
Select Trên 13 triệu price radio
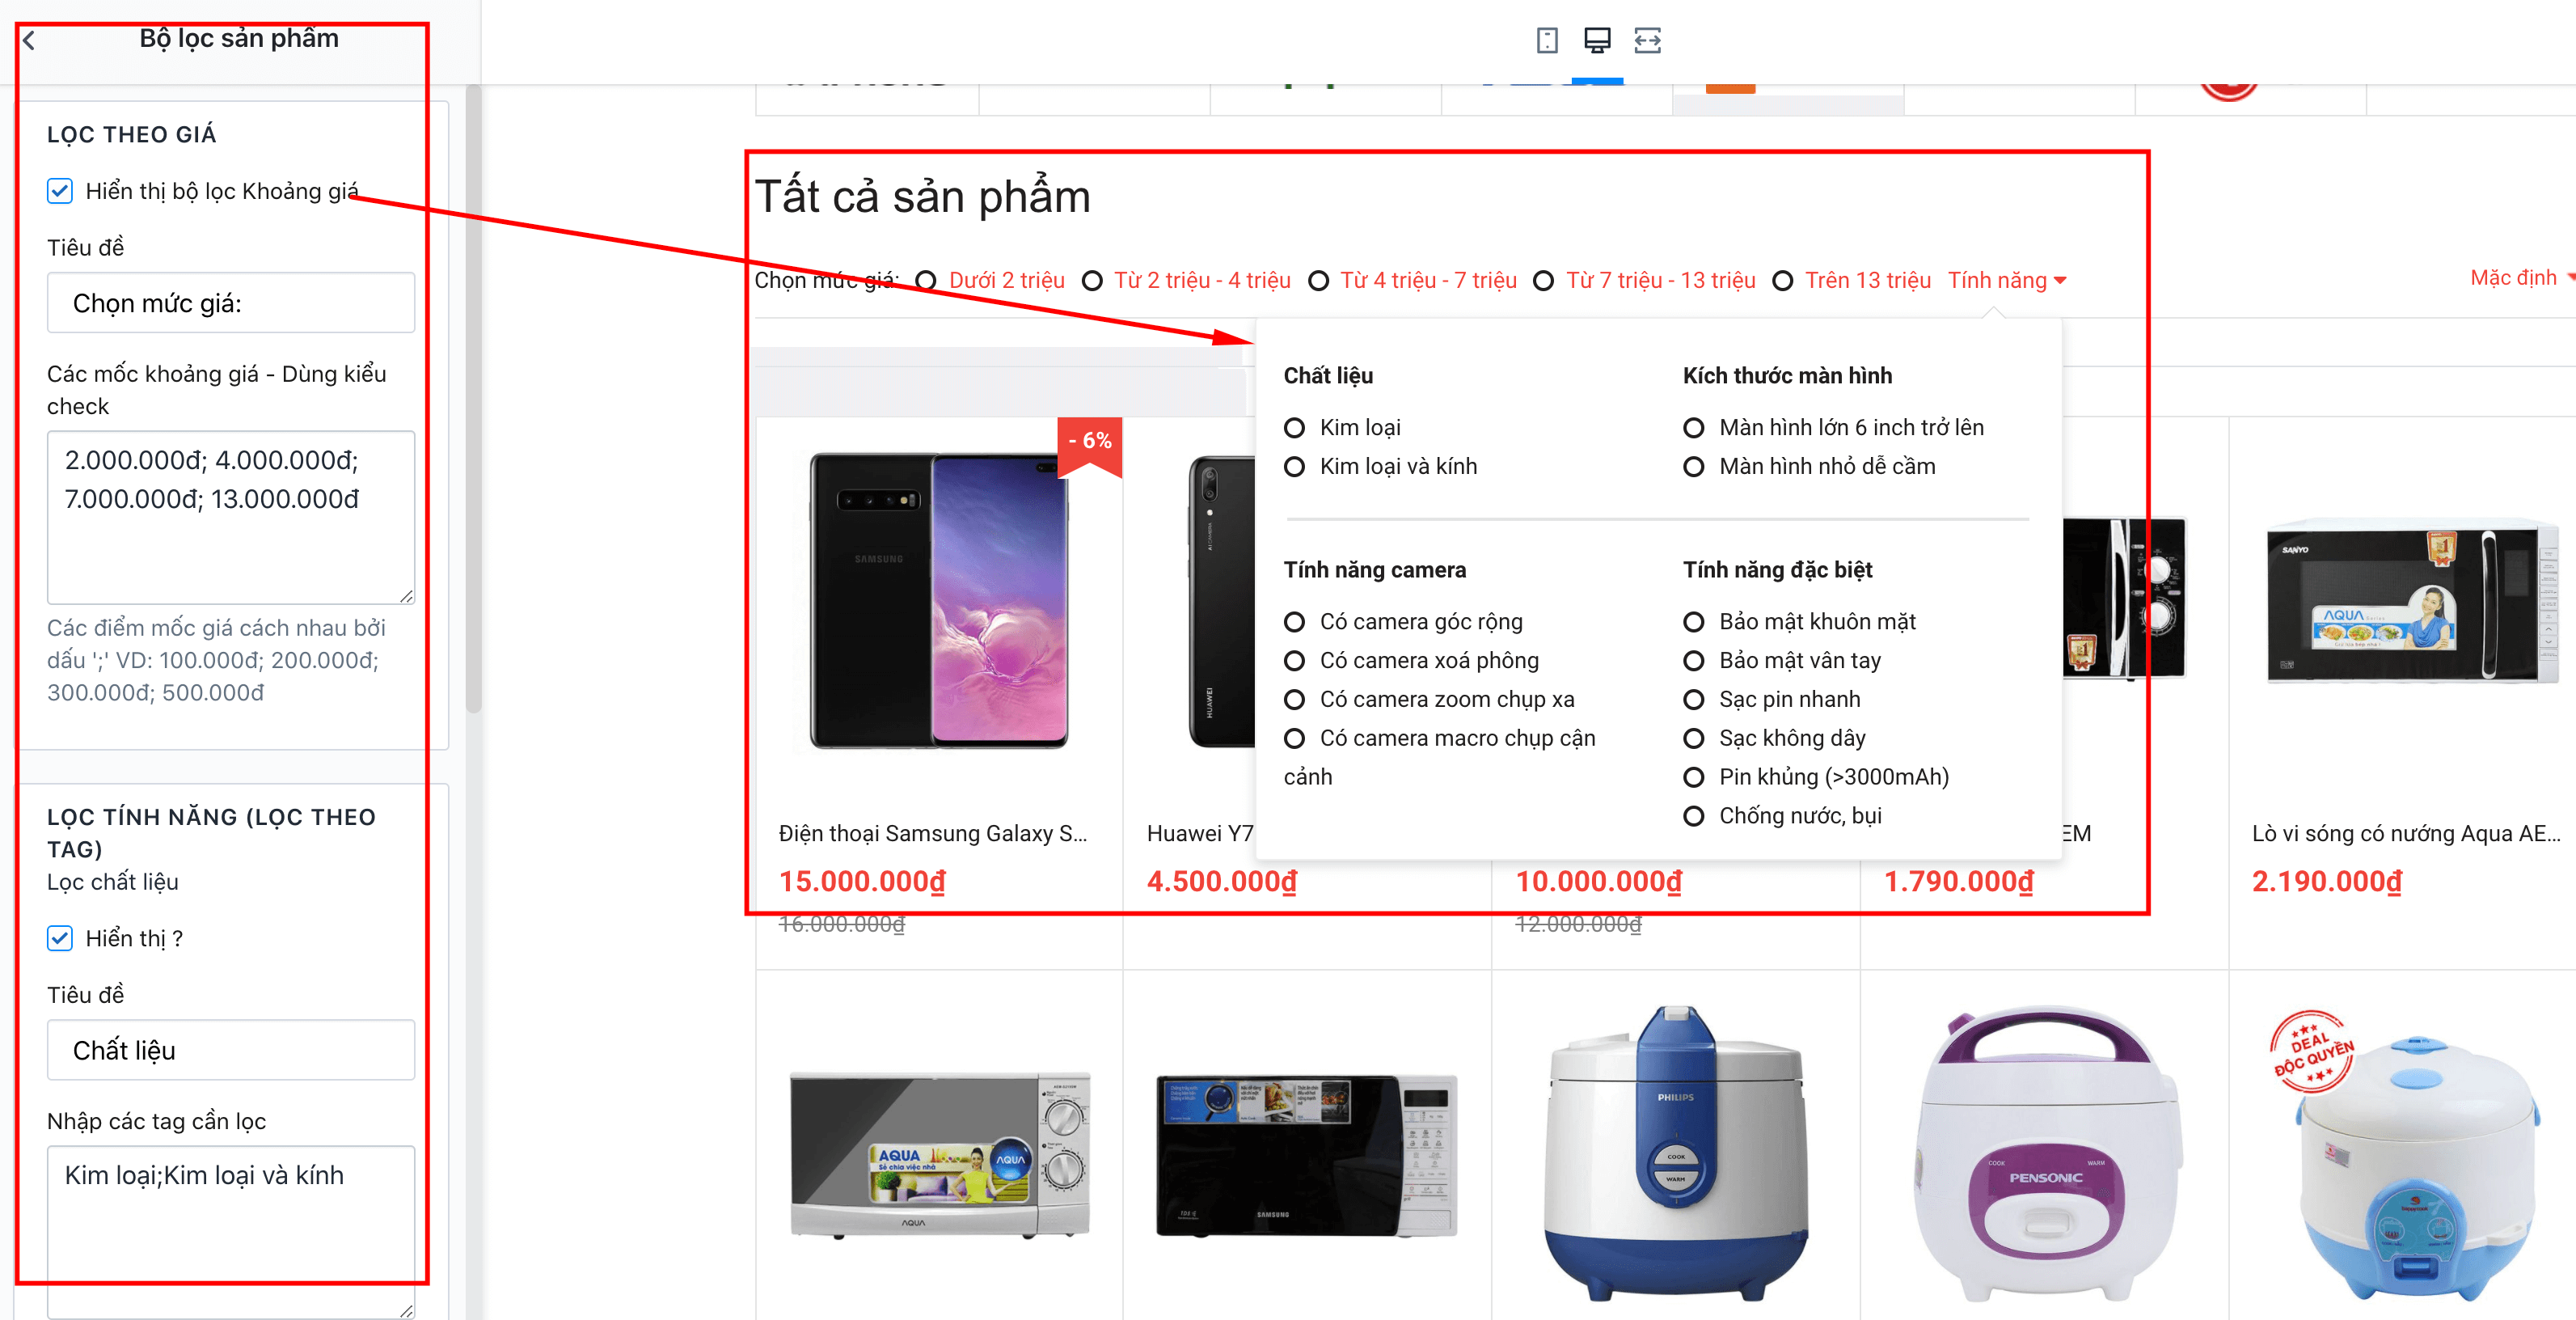point(1782,281)
